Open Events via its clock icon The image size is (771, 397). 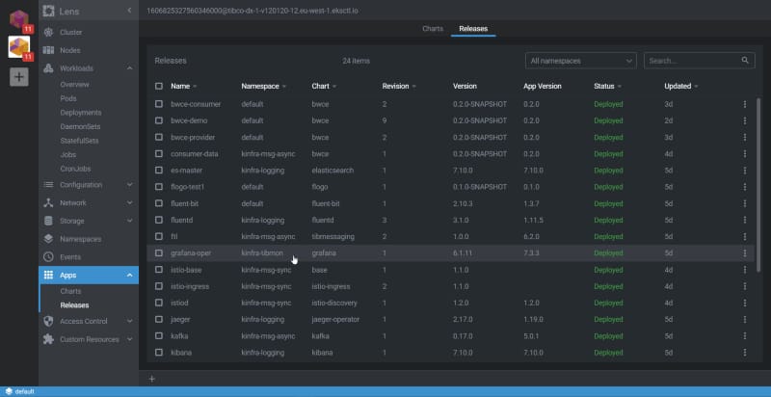[x=49, y=257]
